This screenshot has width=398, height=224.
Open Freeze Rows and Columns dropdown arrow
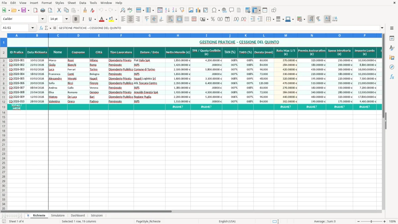pos(259,10)
